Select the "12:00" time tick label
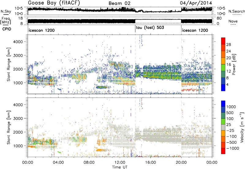 pyautogui.click(x=120, y=163)
